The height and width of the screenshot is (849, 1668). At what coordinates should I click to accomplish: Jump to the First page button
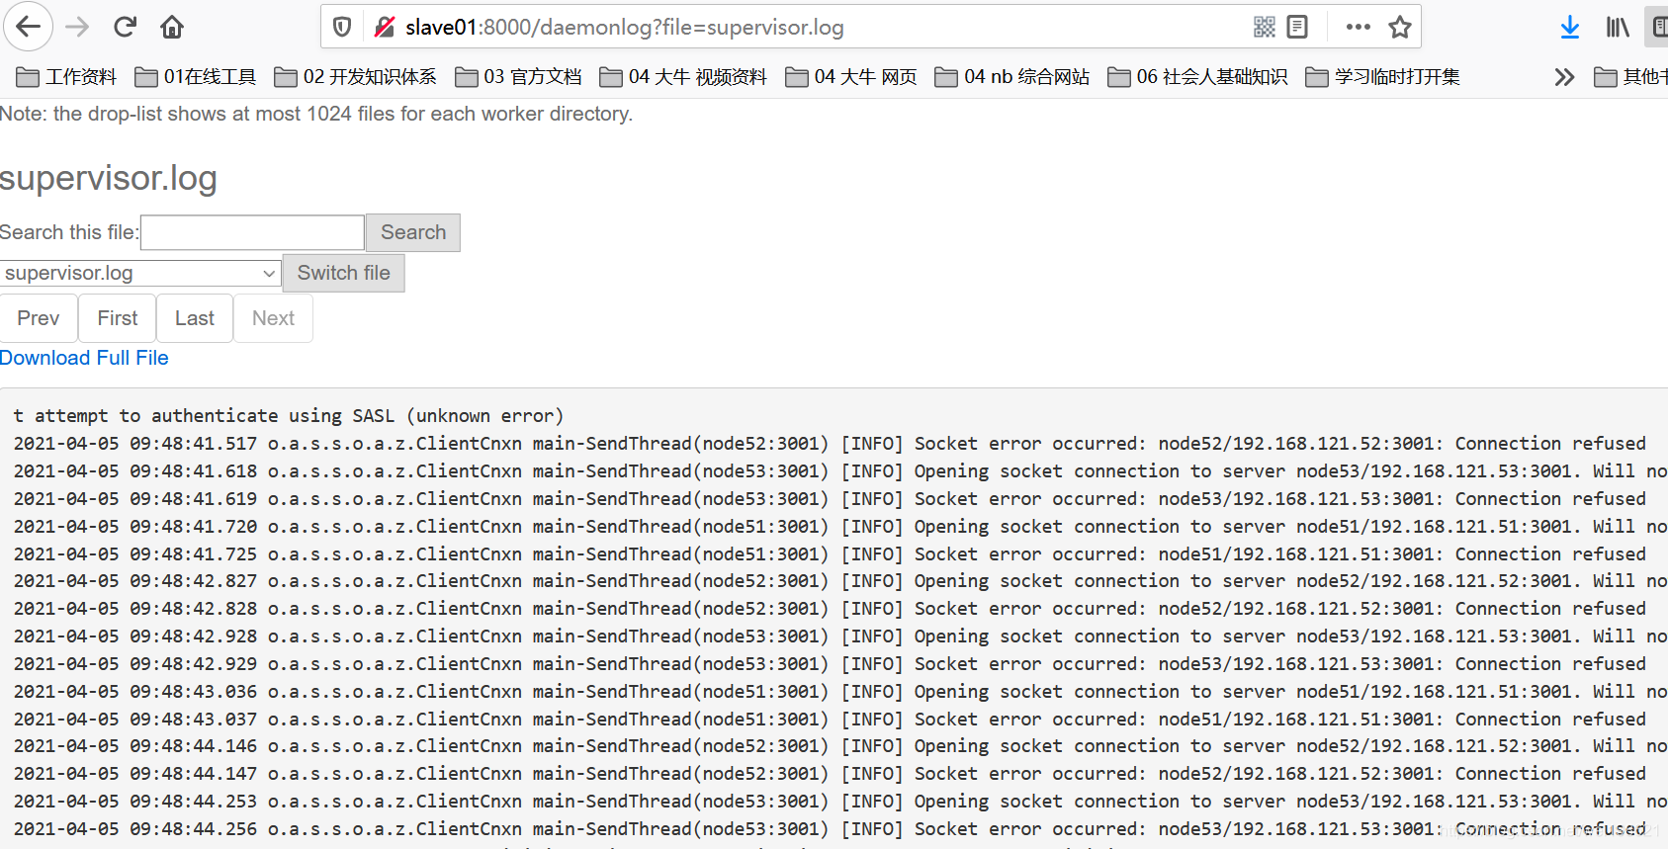point(118,318)
